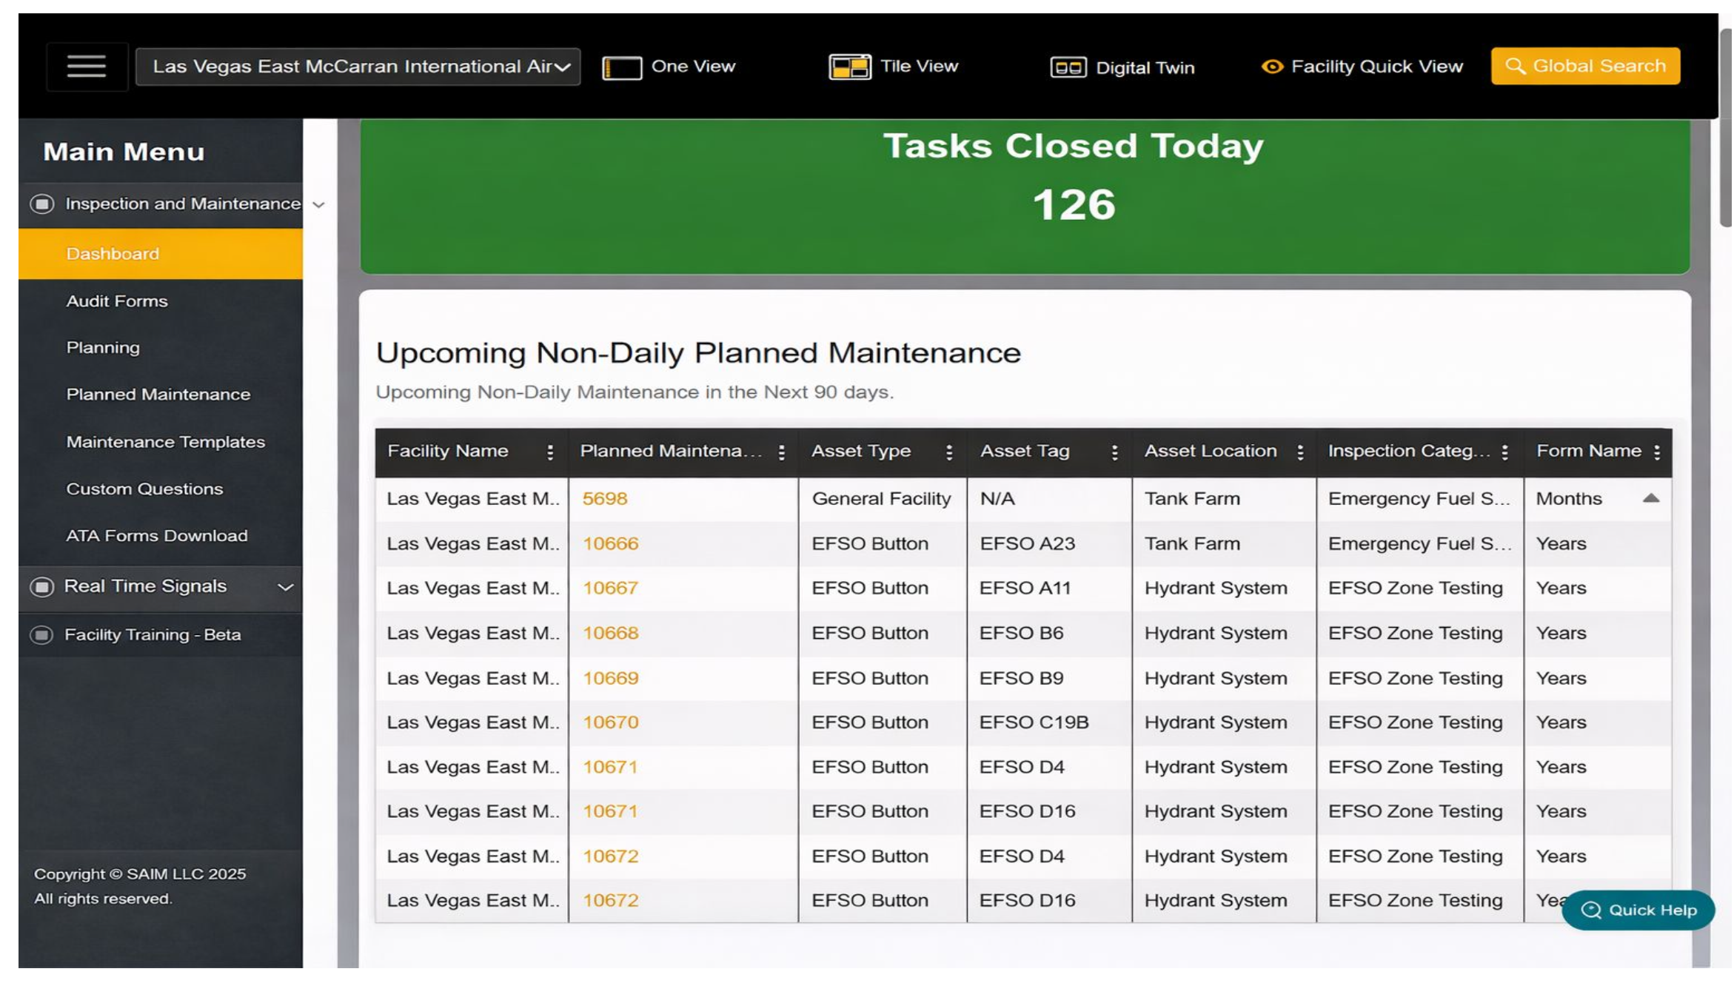This screenshot has height=983, width=1734.
Task: Open planned maintenance task 10670
Action: click(x=610, y=722)
